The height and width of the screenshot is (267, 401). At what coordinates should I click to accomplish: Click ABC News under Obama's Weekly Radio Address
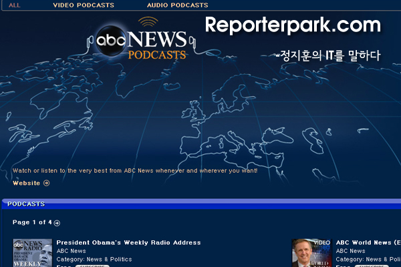pos(71,251)
